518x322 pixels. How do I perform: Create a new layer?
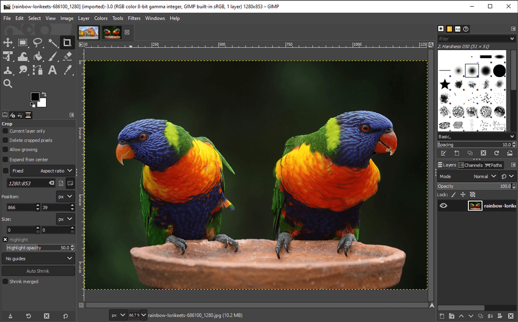(x=442, y=315)
